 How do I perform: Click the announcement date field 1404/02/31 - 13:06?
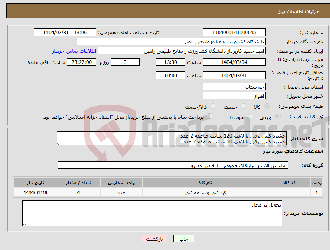pyautogui.click(x=65, y=32)
